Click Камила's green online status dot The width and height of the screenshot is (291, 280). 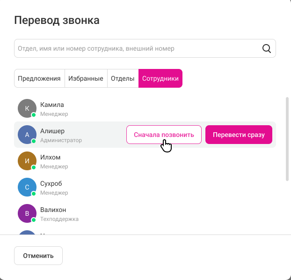coord(34,115)
